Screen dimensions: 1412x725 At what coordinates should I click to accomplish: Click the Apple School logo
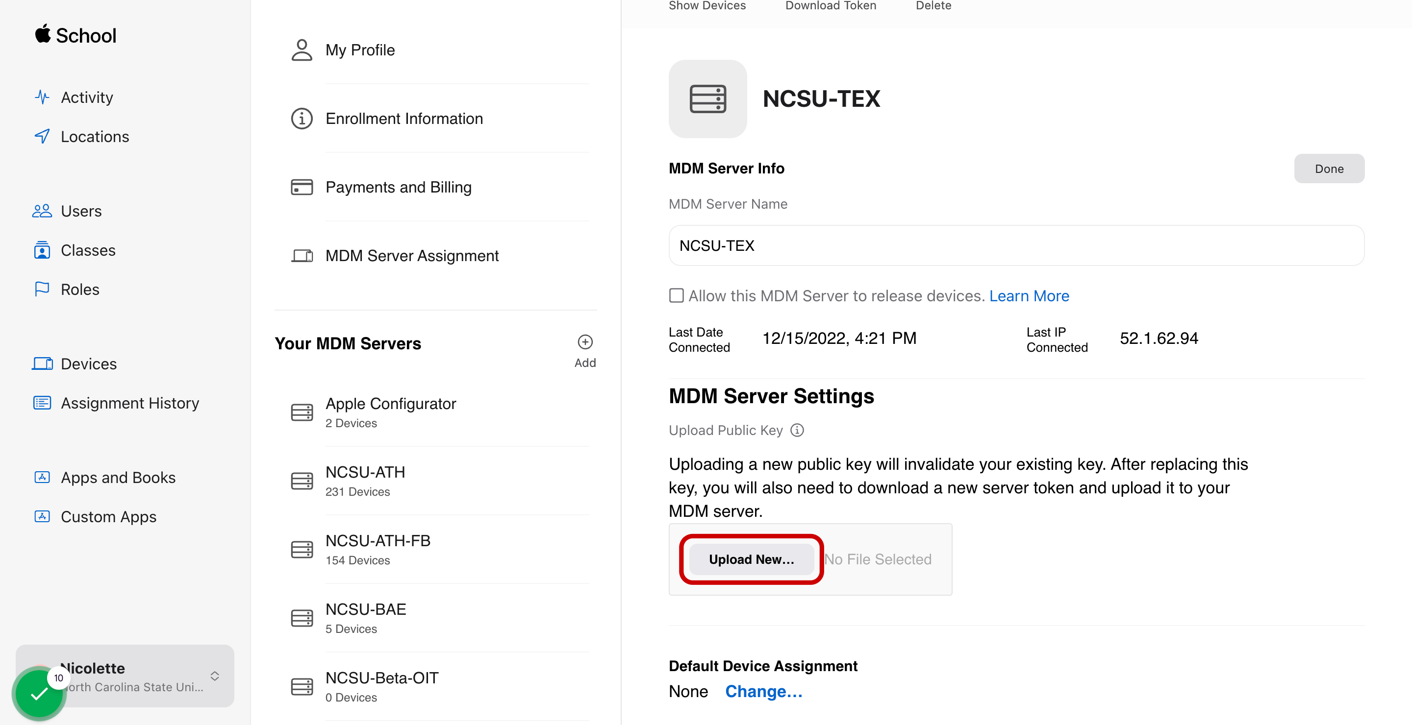(x=76, y=35)
